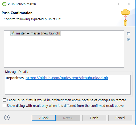Viewport: 136px width, 125px height.
Task: Click the help question mark icon
Action: click(x=7, y=118)
